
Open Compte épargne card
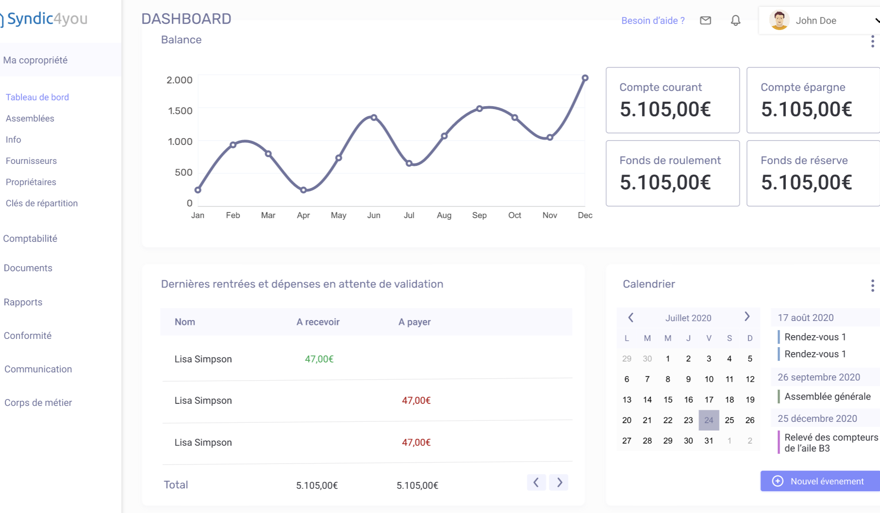(x=814, y=100)
